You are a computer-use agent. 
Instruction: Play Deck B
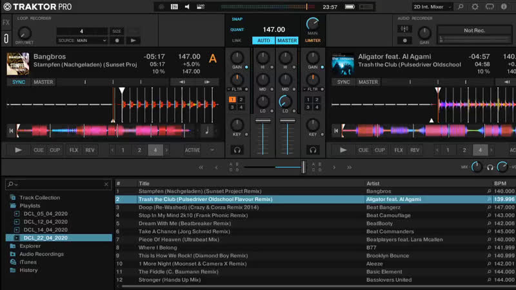click(x=343, y=150)
